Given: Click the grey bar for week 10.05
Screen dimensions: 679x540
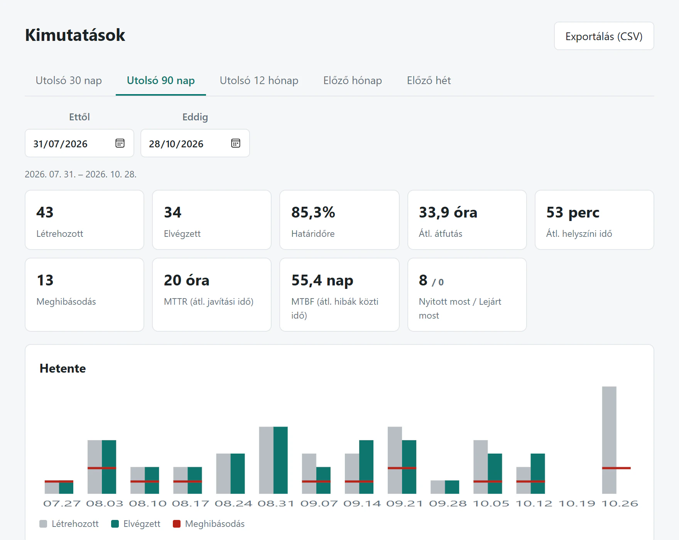Looking at the screenshot, I should pos(481,467).
